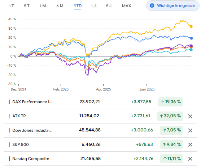
Task: Click the ATX TR value 11.254,02
Action: pos(89,116)
